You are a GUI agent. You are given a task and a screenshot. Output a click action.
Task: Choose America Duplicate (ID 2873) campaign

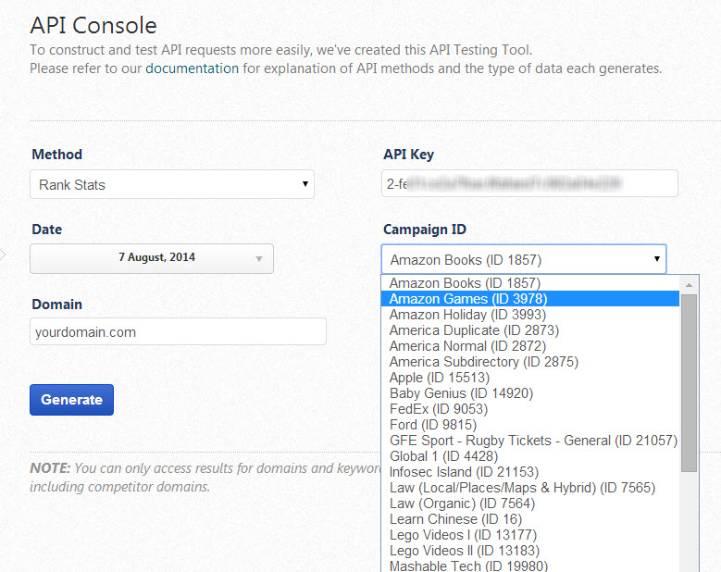pyautogui.click(x=474, y=330)
